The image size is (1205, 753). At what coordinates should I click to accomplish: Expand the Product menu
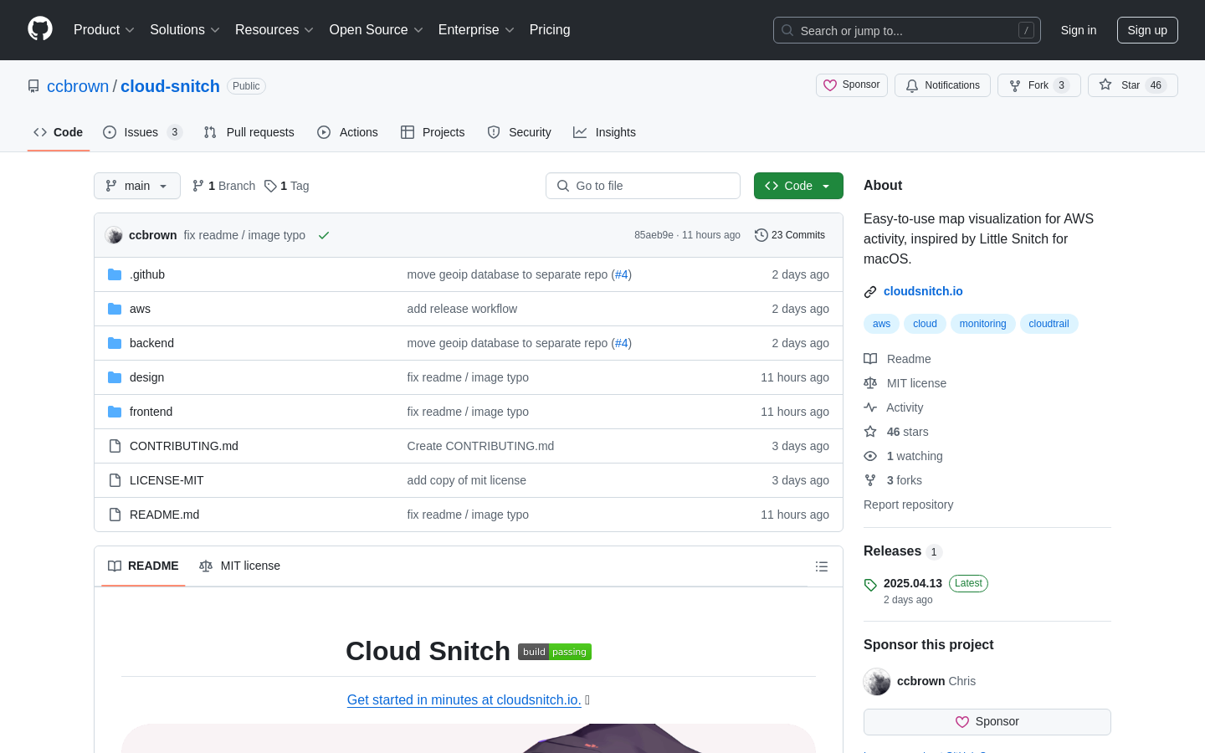coord(104,29)
